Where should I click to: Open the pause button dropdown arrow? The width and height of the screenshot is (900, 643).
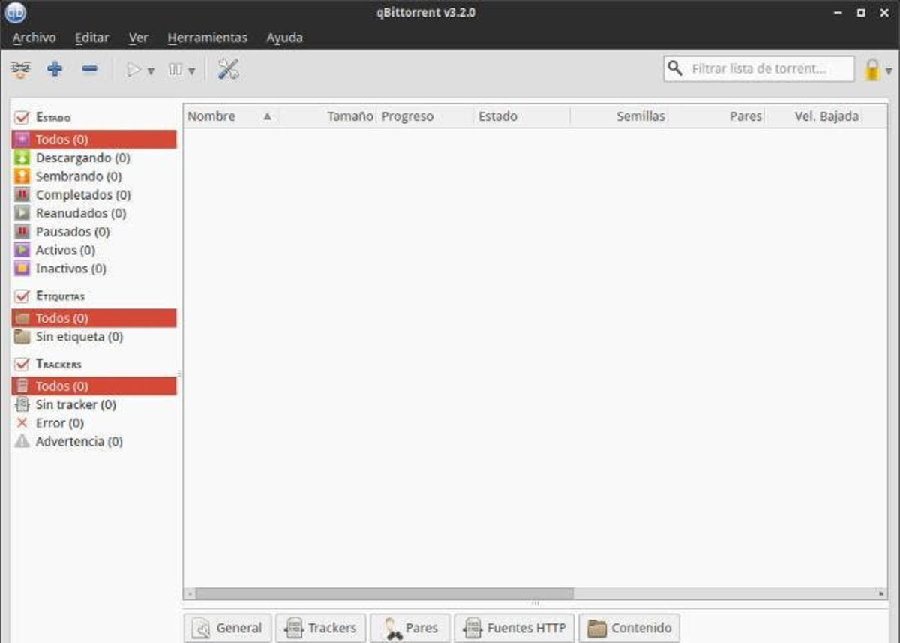pyautogui.click(x=191, y=71)
